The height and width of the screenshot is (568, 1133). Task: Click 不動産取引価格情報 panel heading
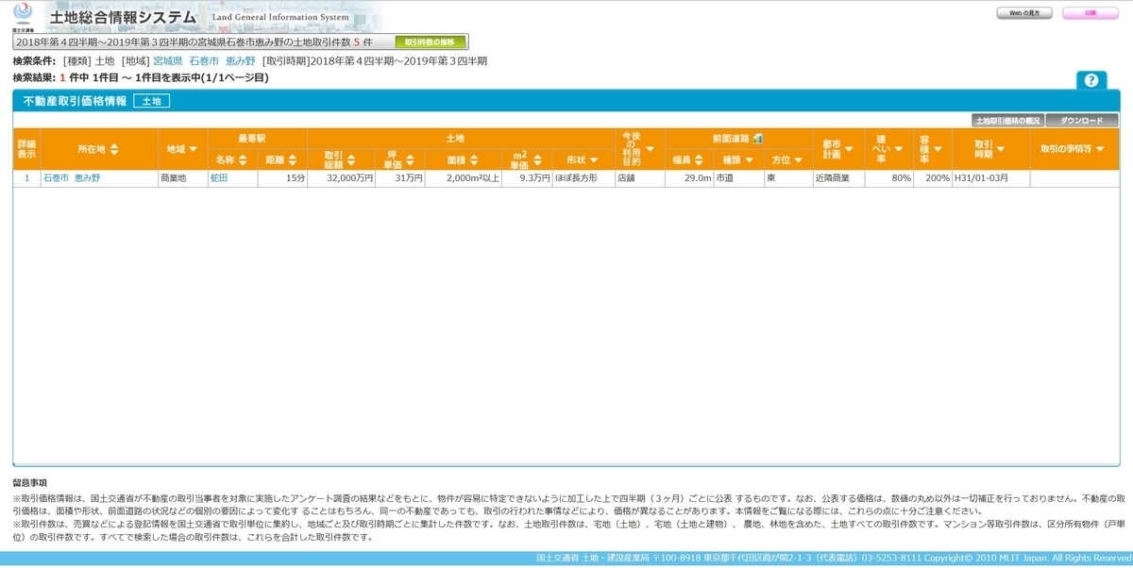click(75, 100)
